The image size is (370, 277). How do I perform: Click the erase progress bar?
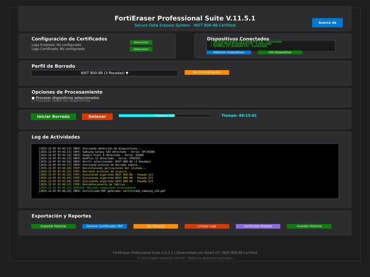(165, 115)
